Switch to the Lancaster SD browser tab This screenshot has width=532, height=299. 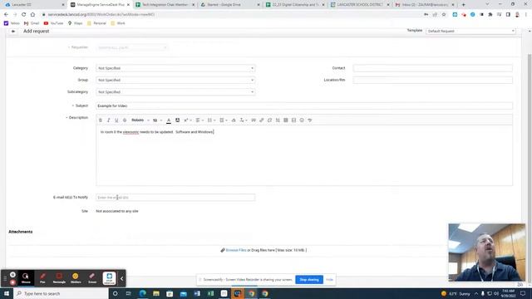coord(33,5)
